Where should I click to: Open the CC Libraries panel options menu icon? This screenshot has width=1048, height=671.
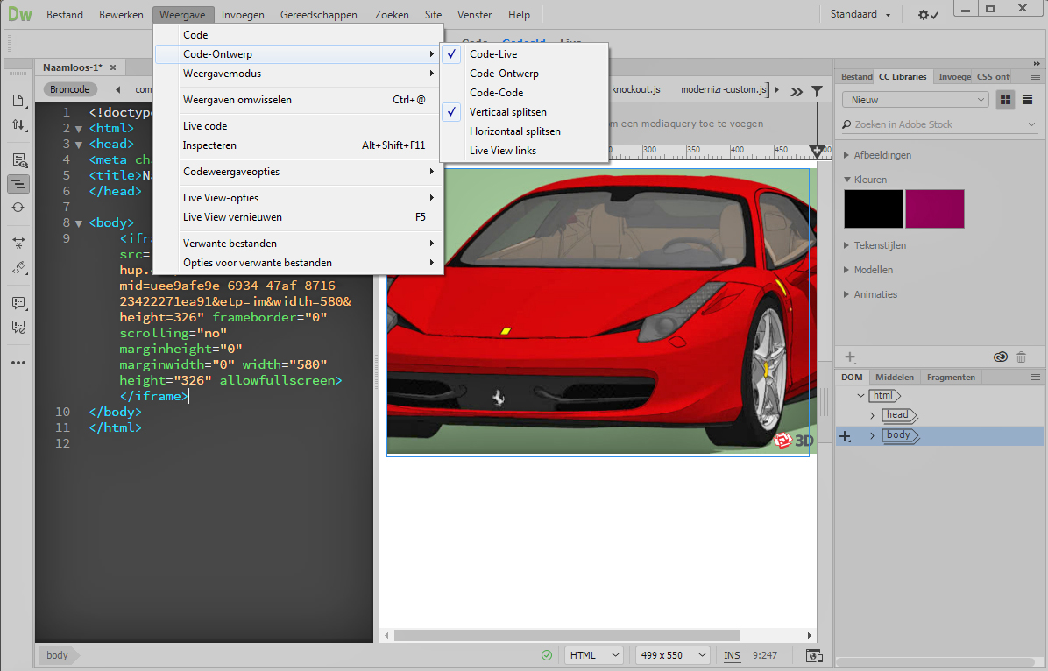point(1036,77)
